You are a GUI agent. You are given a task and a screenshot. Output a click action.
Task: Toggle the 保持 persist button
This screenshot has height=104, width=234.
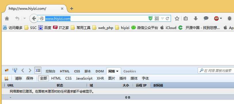coord(30,78)
